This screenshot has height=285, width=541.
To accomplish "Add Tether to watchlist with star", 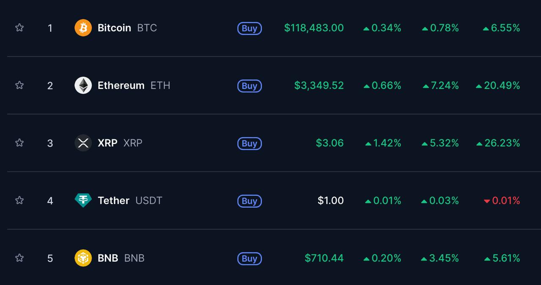I will (x=19, y=200).
